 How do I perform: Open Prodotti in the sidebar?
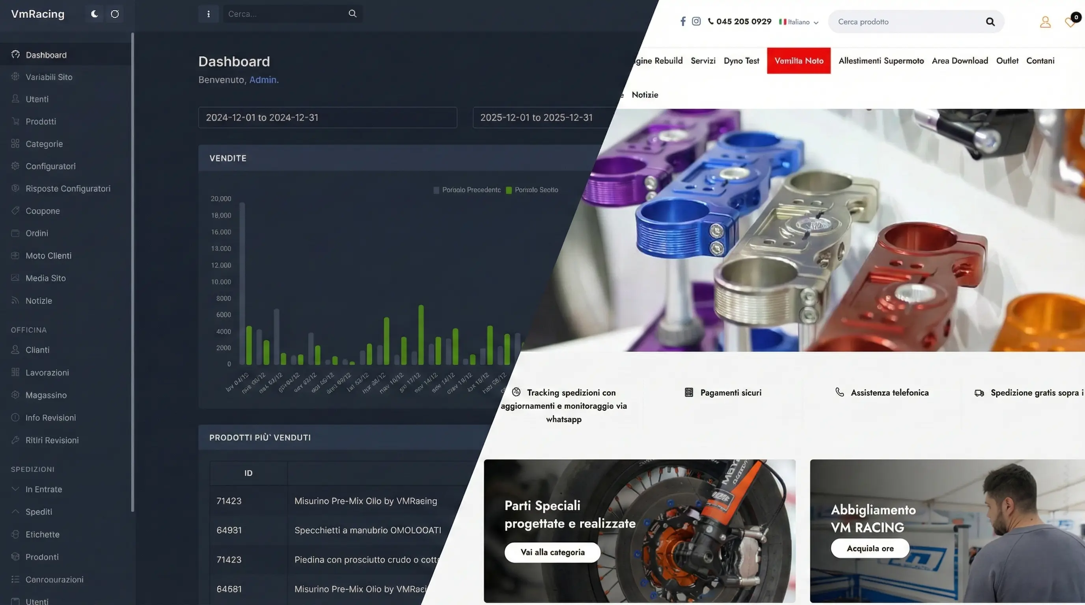pos(41,122)
